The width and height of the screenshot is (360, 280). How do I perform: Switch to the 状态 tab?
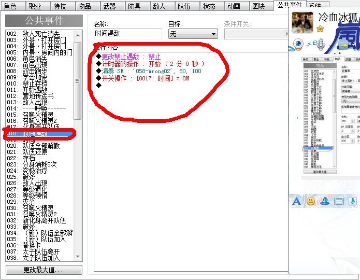pos(212,6)
